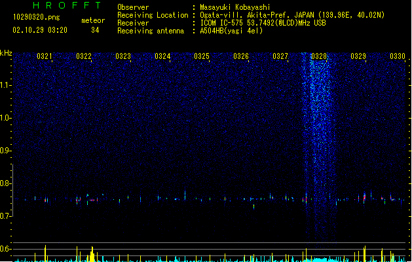Image resolution: width=412 pixels, height=262 pixels.
Task: Click the 0.6 kHz axis label
Action: coord(5,249)
